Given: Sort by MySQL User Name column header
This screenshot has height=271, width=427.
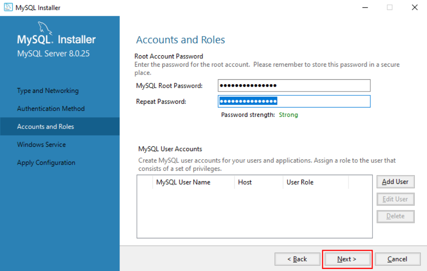Looking at the screenshot, I should point(193,182).
